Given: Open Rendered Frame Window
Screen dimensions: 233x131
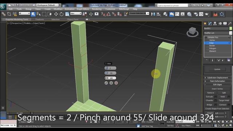Looking at the screenshot, I should (201, 14).
